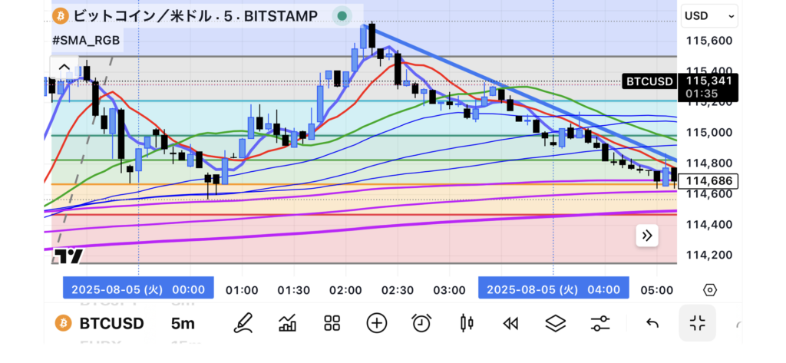
Task: Open chart settings sliders icon
Action: [600, 323]
